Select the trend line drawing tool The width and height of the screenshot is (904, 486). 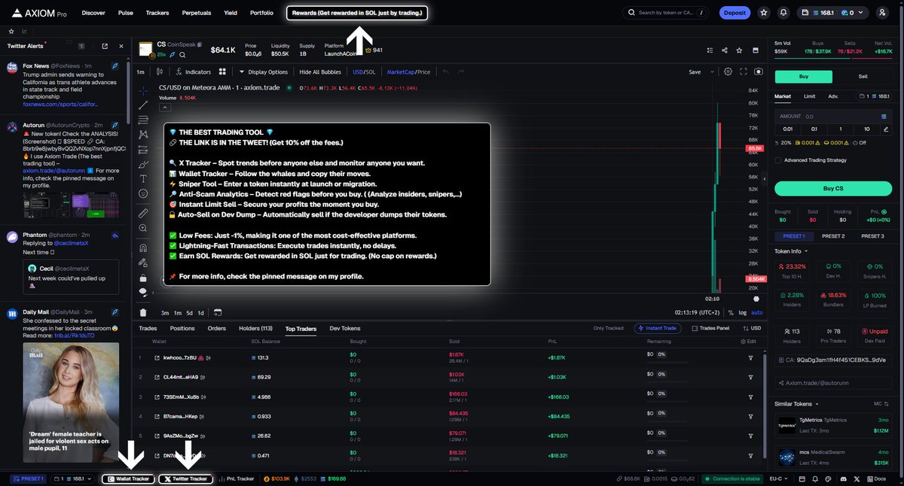143,105
